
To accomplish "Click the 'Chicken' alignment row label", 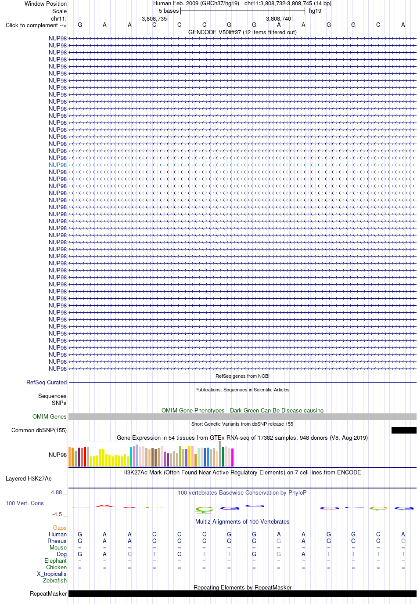I will point(56,567).
